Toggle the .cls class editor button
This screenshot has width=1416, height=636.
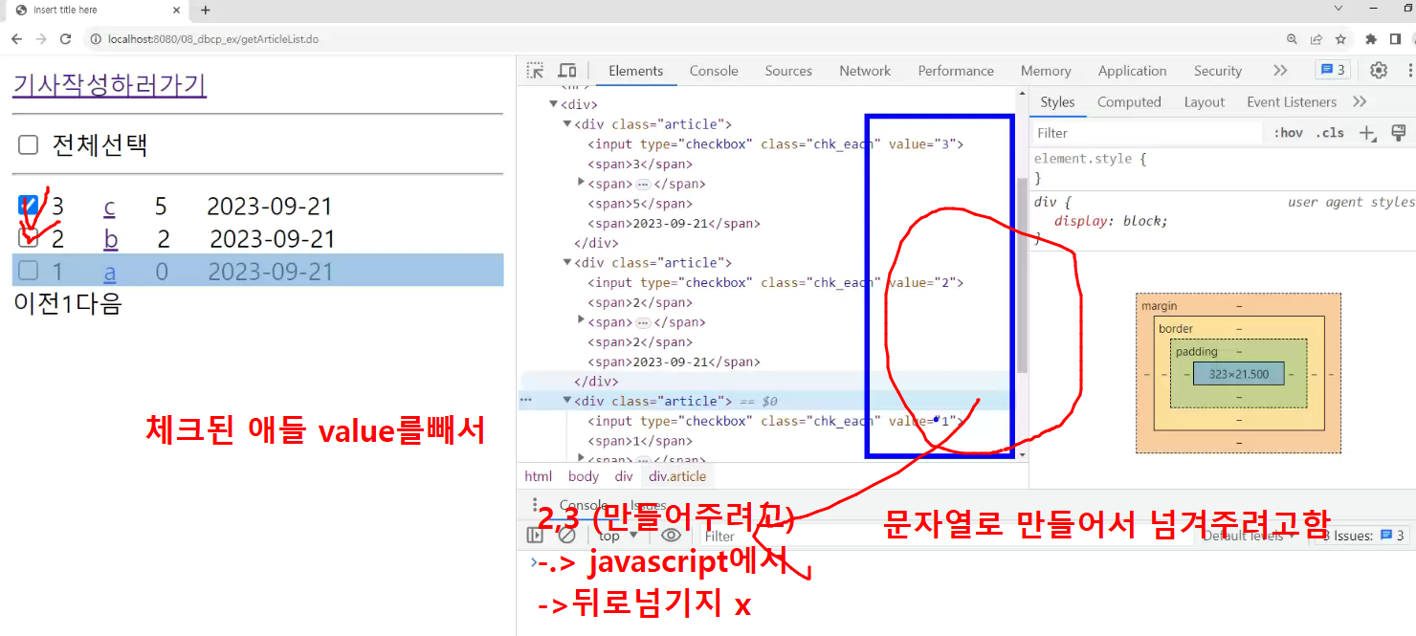click(x=1330, y=133)
